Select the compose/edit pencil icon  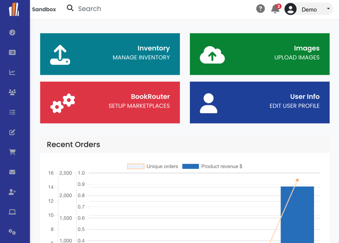(12, 132)
